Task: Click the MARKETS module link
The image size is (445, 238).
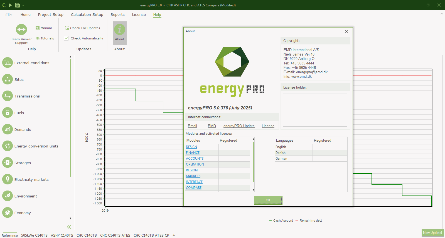Action: pyautogui.click(x=193, y=176)
